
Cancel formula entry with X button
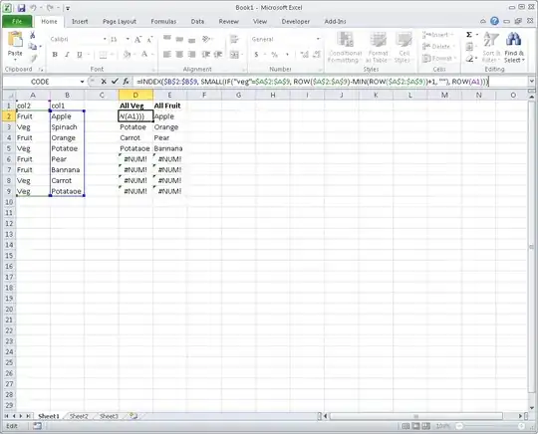point(104,82)
